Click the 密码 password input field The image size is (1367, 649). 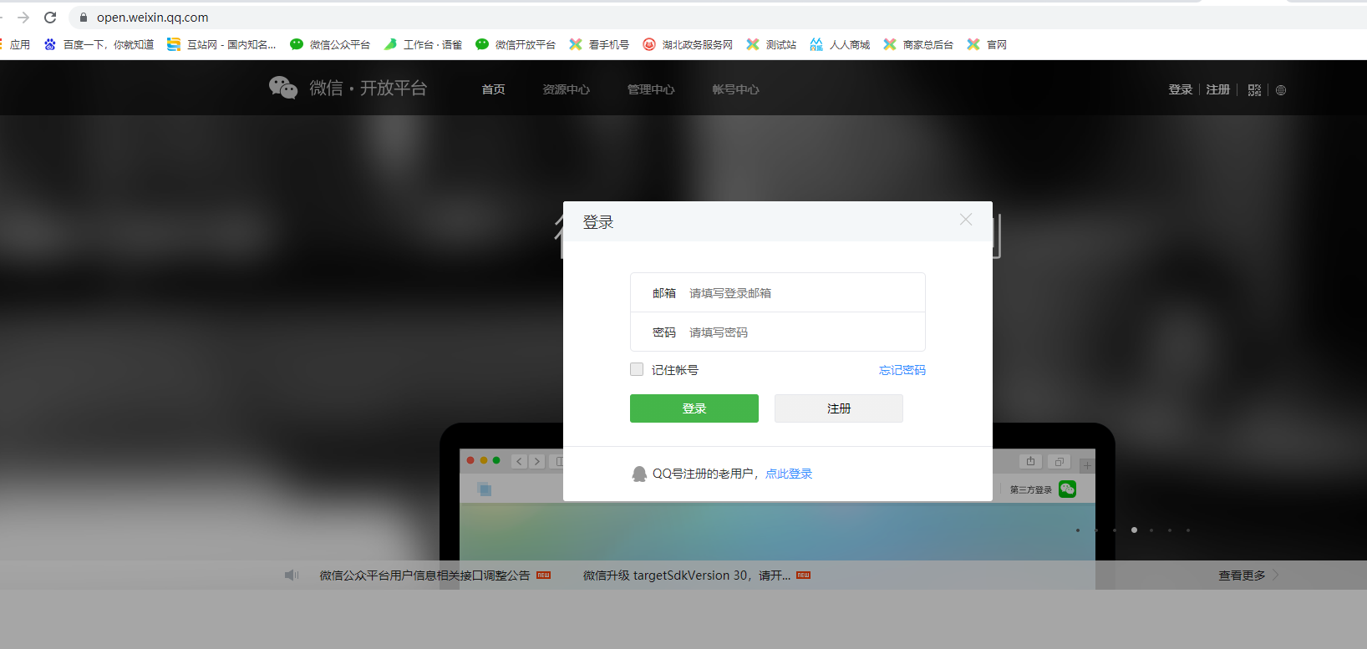click(x=778, y=332)
